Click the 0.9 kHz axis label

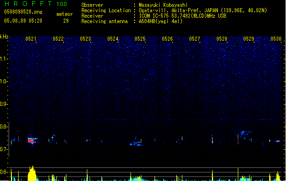4,104
